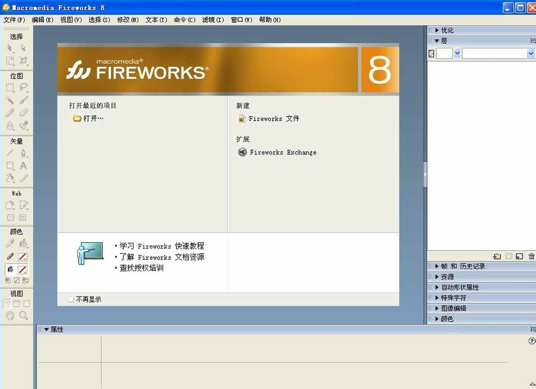Check the 不再显示 checkbox on the start page
This screenshot has height=389, width=536.
point(71,299)
